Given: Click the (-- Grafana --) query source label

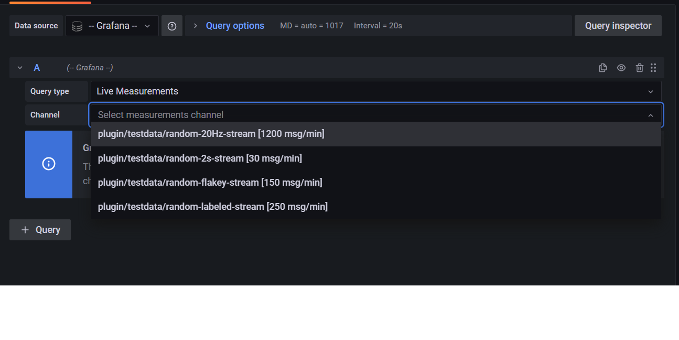Looking at the screenshot, I should [90, 68].
